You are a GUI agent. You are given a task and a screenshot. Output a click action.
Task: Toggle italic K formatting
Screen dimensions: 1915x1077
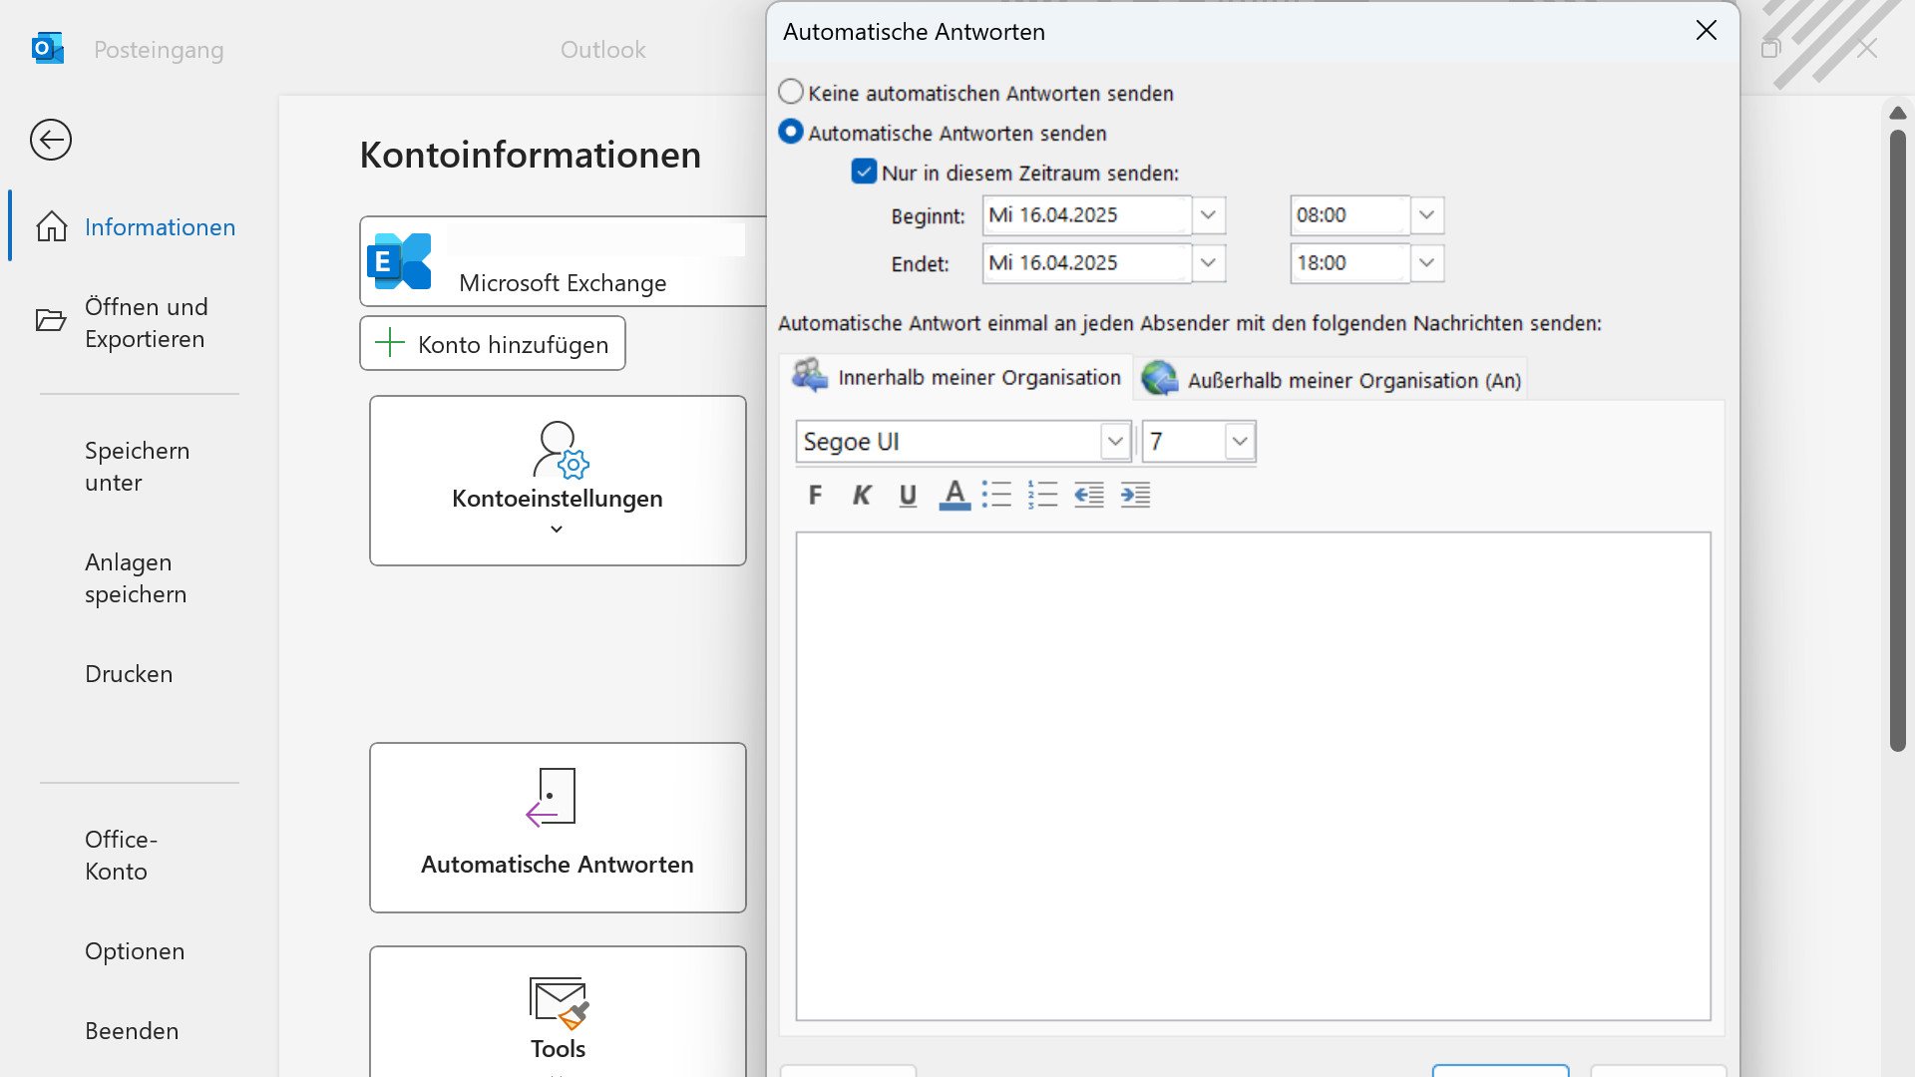click(x=862, y=495)
